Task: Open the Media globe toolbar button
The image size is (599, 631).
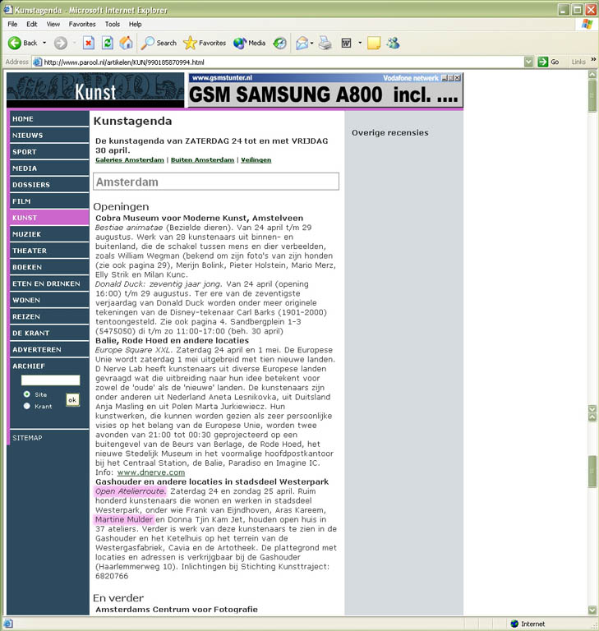Action: [x=250, y=43]
